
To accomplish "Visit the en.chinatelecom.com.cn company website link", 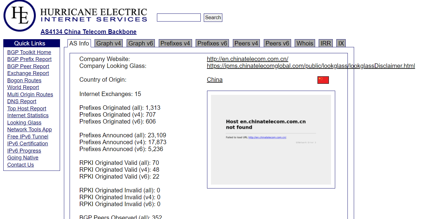I will pos(248,59).
